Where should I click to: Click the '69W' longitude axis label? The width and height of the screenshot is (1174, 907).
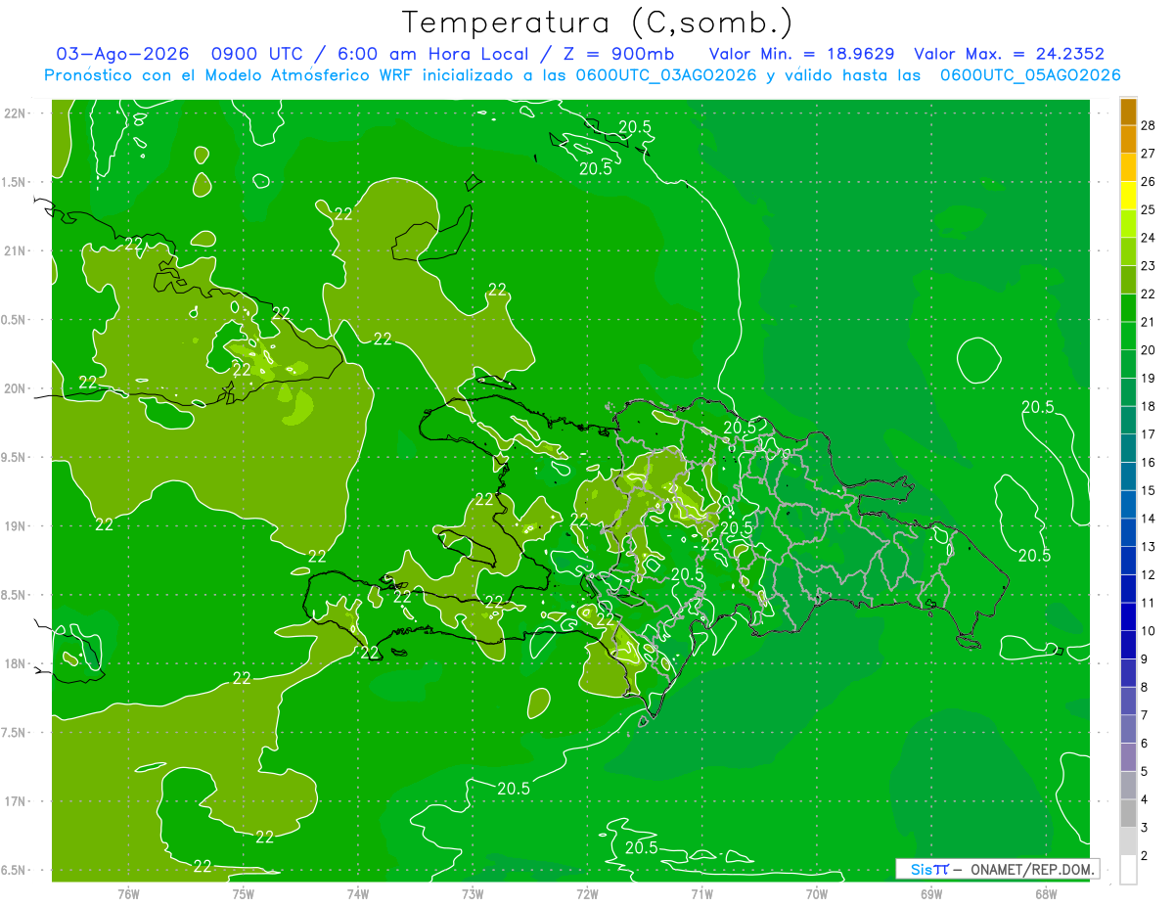pos(931,893)
